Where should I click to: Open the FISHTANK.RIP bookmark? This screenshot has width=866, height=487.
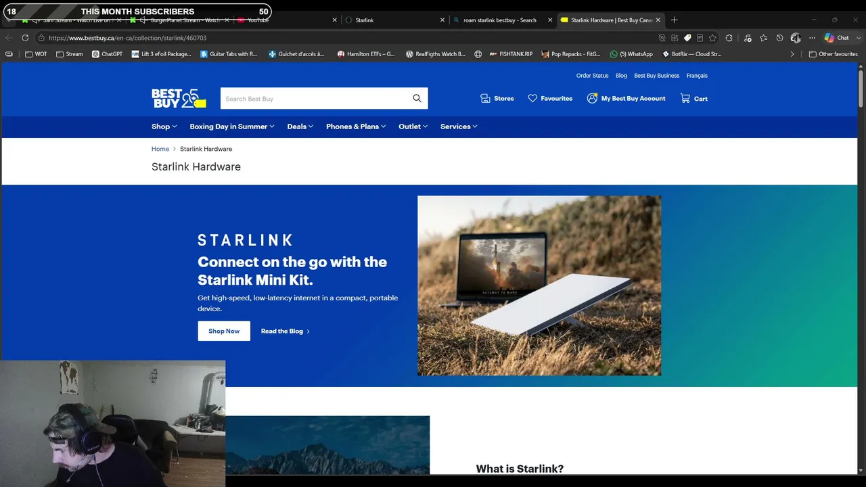tap(511, 54)
